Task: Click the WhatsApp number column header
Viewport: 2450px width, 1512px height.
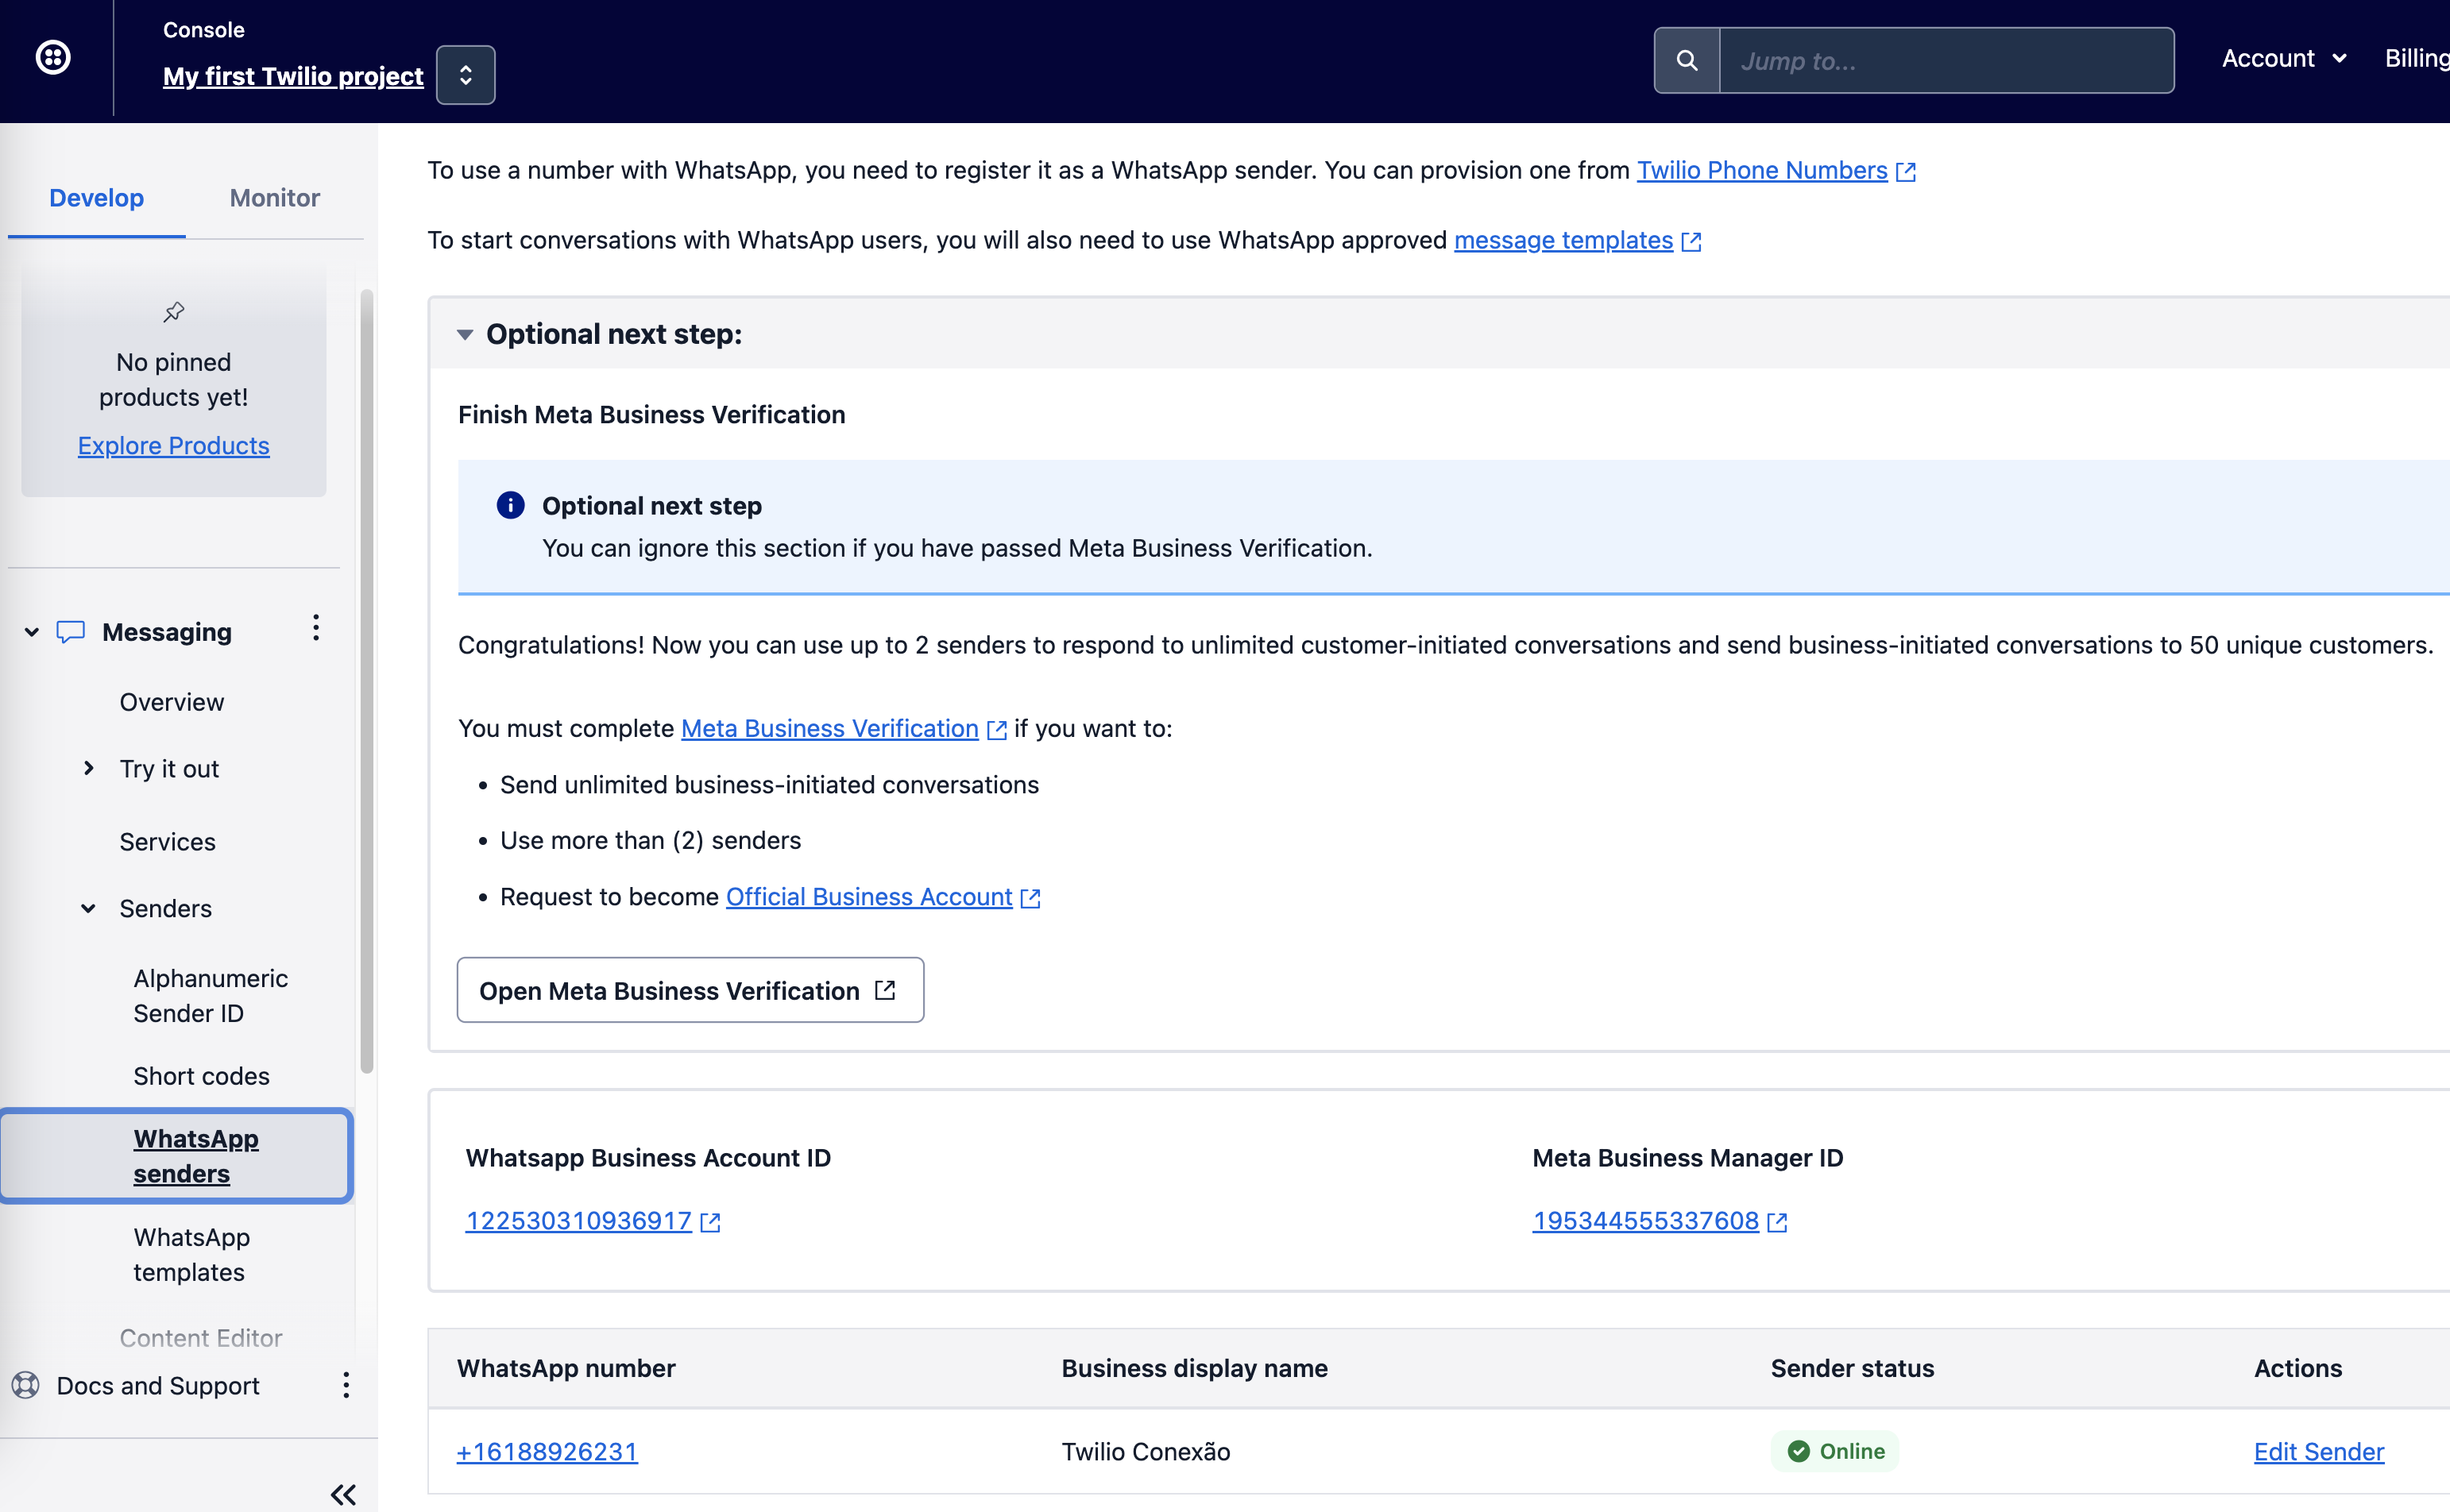Action: (566, 1368)
